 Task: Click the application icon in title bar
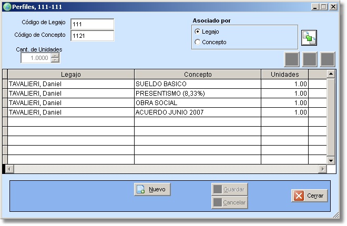(7, 7)
